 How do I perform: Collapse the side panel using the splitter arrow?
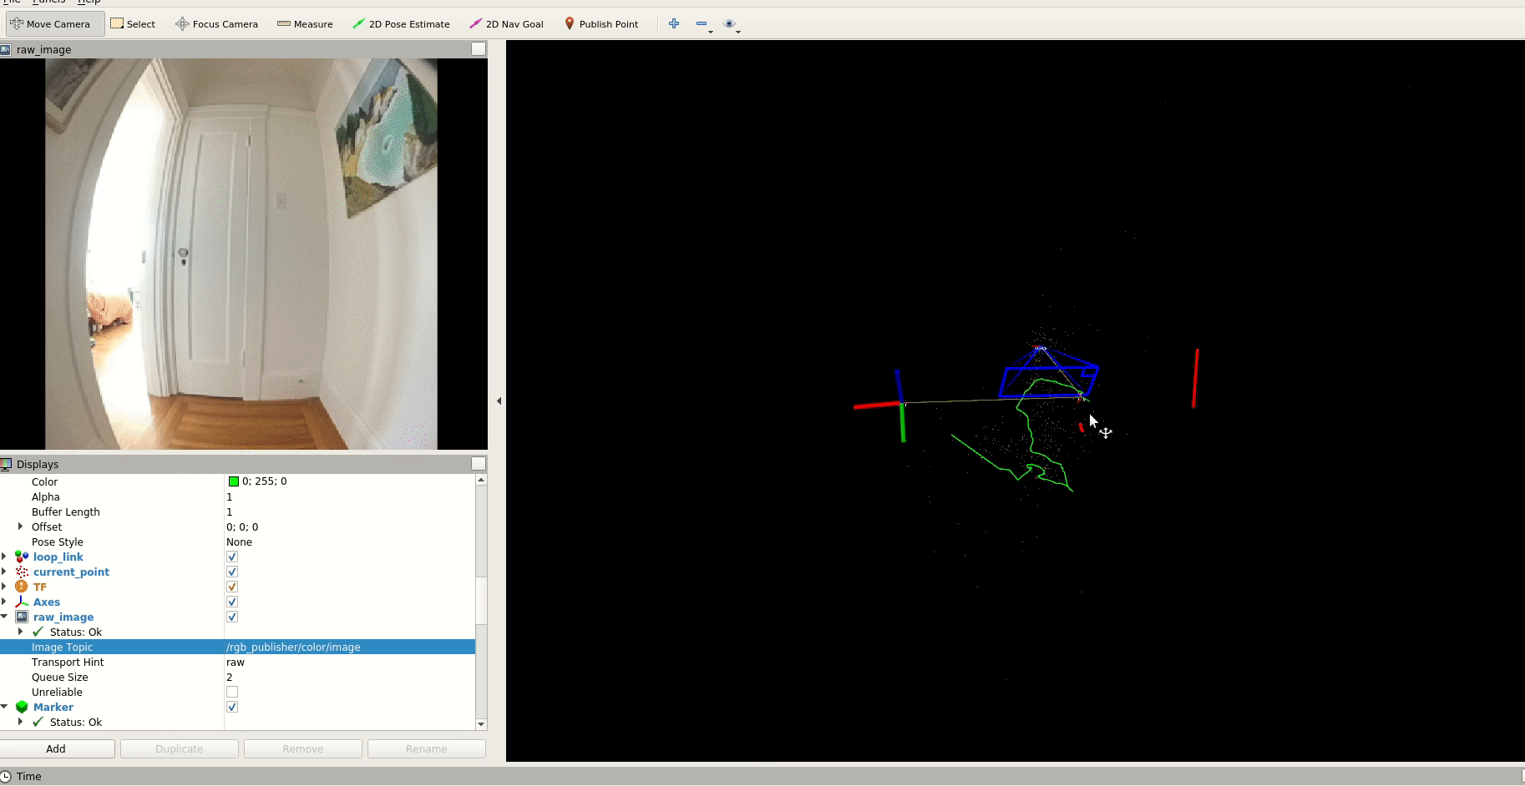(499, 401)
